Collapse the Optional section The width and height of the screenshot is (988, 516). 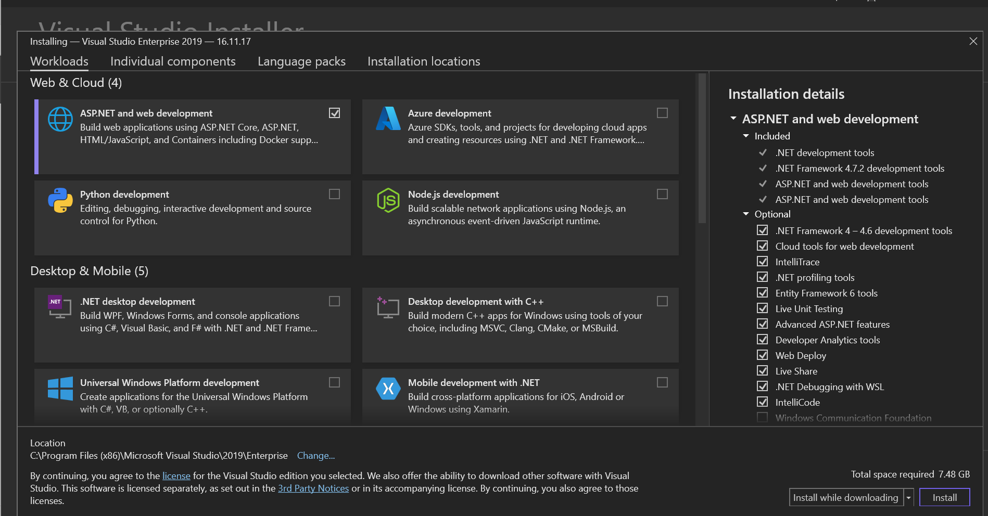(x=745, y=214)
